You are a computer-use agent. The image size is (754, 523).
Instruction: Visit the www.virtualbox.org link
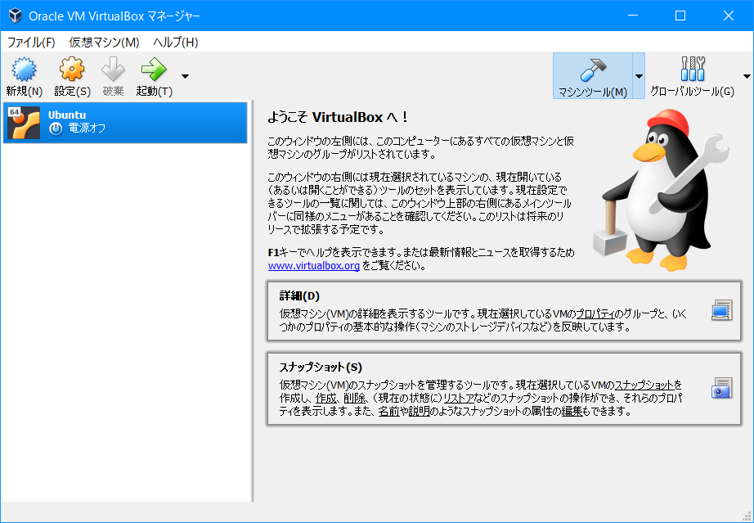[x=313, y=265]
